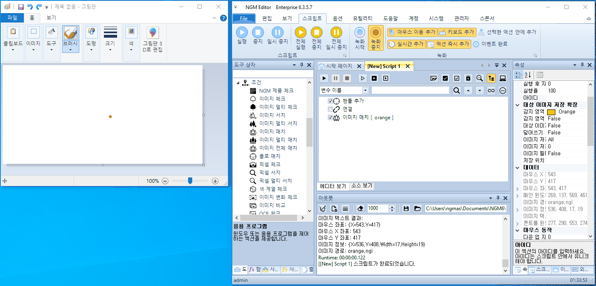This screenshot has width=596, height=286.
Task: Click the A-Z alphabetical sort icon in 속성
Action: [x=528, y=75]
